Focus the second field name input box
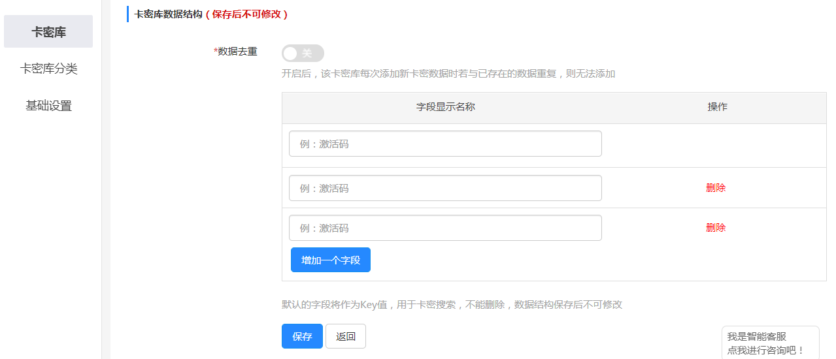Screen dimensions: 836x359 [x=444, y=188]
